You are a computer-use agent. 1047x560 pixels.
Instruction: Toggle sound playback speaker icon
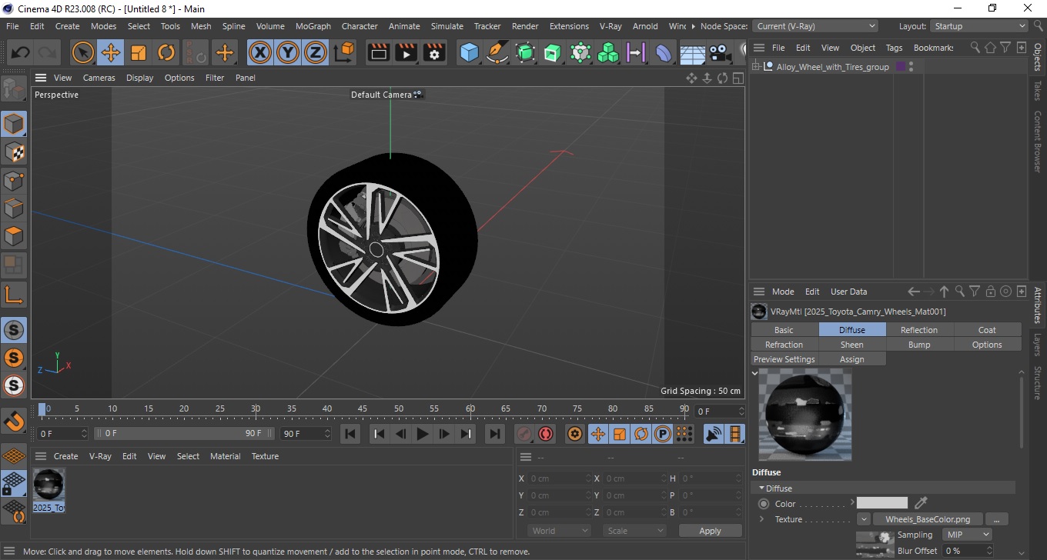point(714,434)
